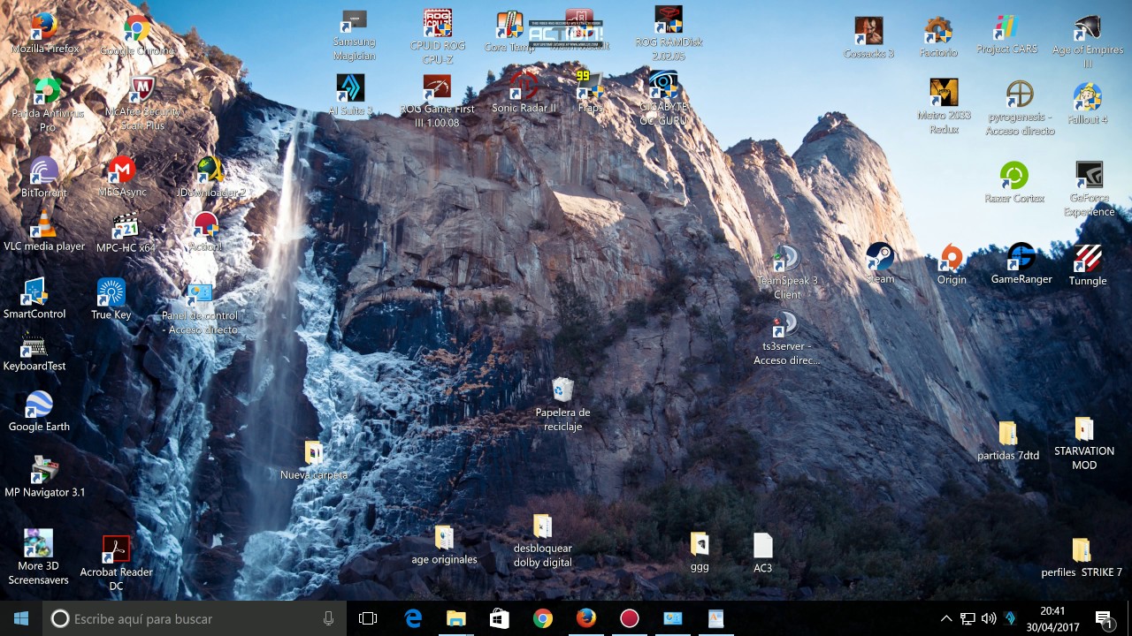Open Razer Cortex icon
1132x636 pixels.
[x=1014, y=183]
